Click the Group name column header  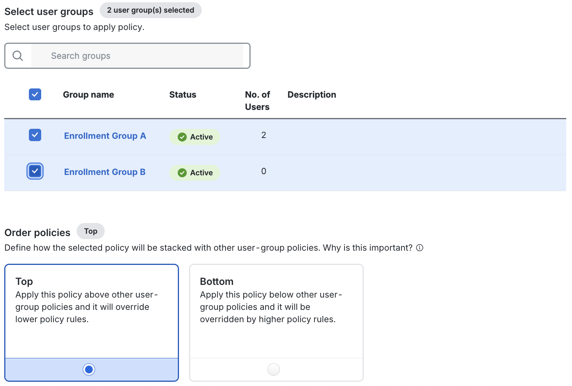click(88, 94)
